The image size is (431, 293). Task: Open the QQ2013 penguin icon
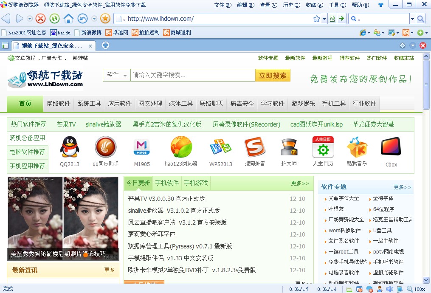(x=70, y=147)
